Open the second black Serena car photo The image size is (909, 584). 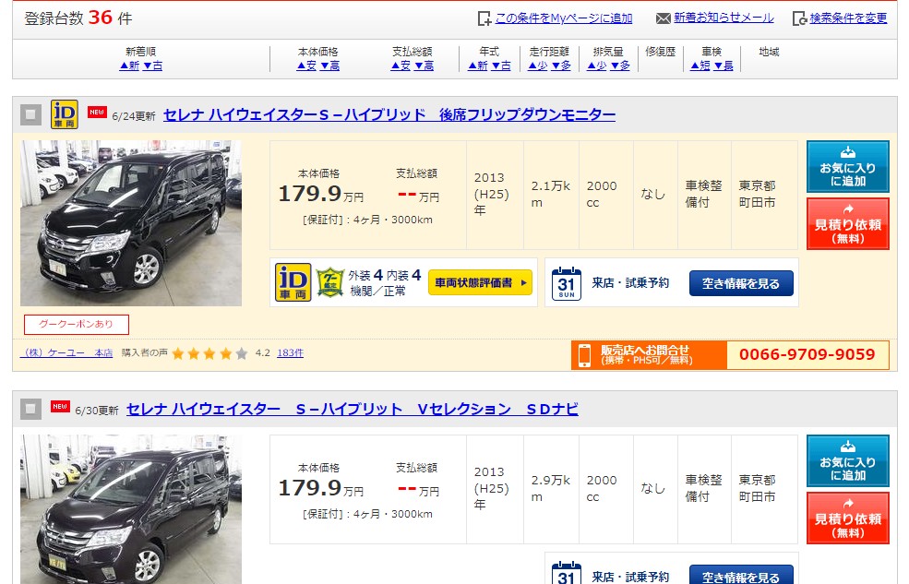[131, 509]
